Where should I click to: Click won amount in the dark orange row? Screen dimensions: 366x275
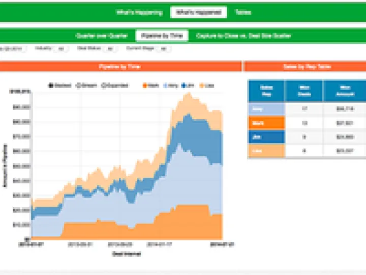pos(345,123)
